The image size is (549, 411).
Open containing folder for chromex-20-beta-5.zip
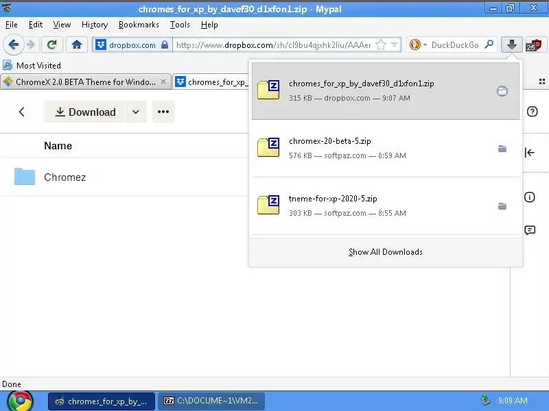pos(502,149)
